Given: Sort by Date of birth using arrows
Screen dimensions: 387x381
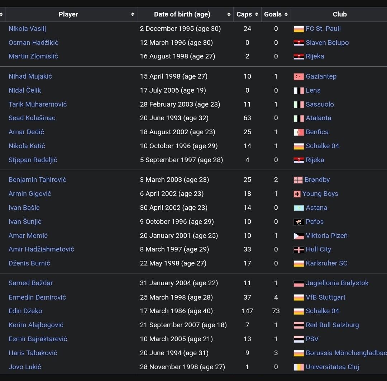Looking at the screenshot, I should [229, 14].
